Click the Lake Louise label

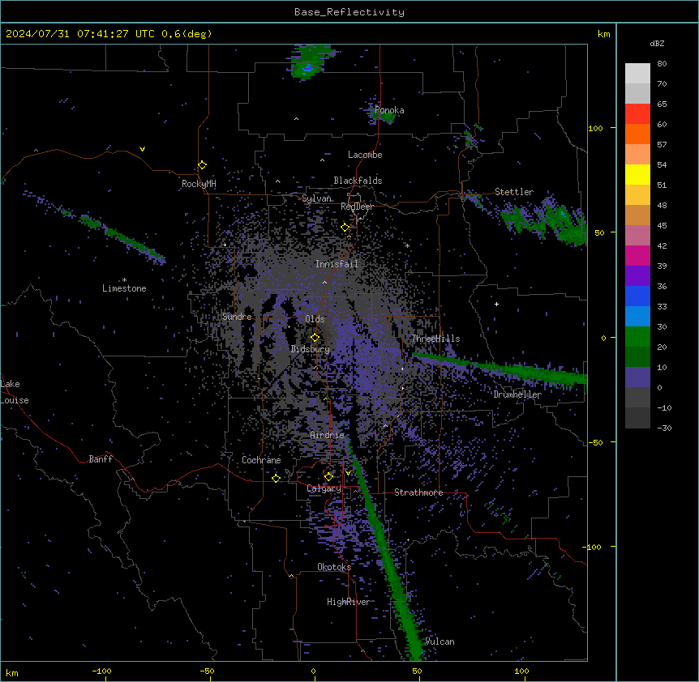pos(15,392)
